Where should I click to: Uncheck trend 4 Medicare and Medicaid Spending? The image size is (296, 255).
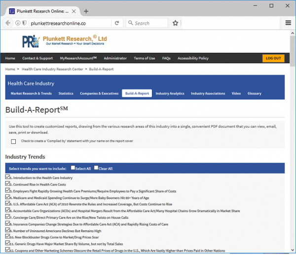coord(7,197)
